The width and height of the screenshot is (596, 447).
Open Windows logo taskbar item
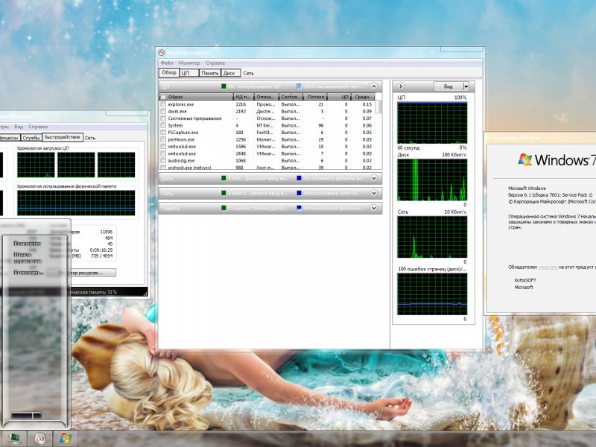[66, 438]
